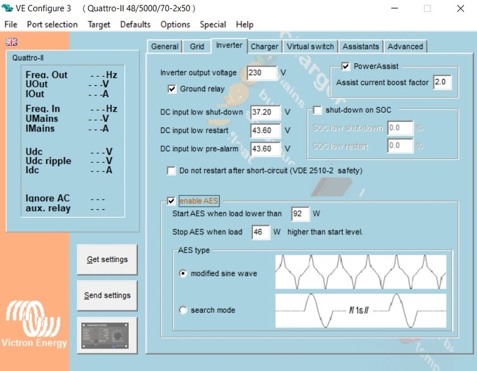Image resolution: width=477 pixels, height=371 pixels.
Task: Check Do not restart after short-circuit option
Action: tap(171, 171)
